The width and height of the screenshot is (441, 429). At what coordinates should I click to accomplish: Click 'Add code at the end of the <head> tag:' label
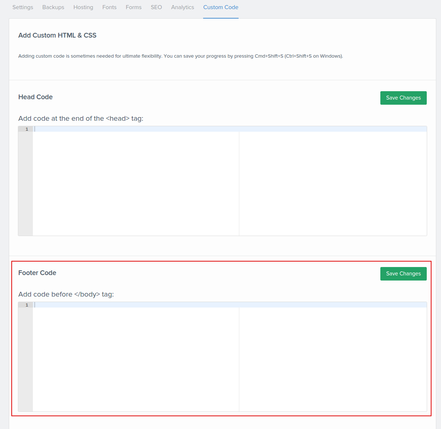point(81,119)
